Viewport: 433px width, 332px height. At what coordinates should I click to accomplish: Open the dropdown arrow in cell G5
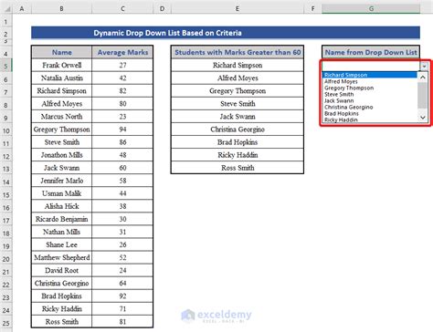pos(424,66)
